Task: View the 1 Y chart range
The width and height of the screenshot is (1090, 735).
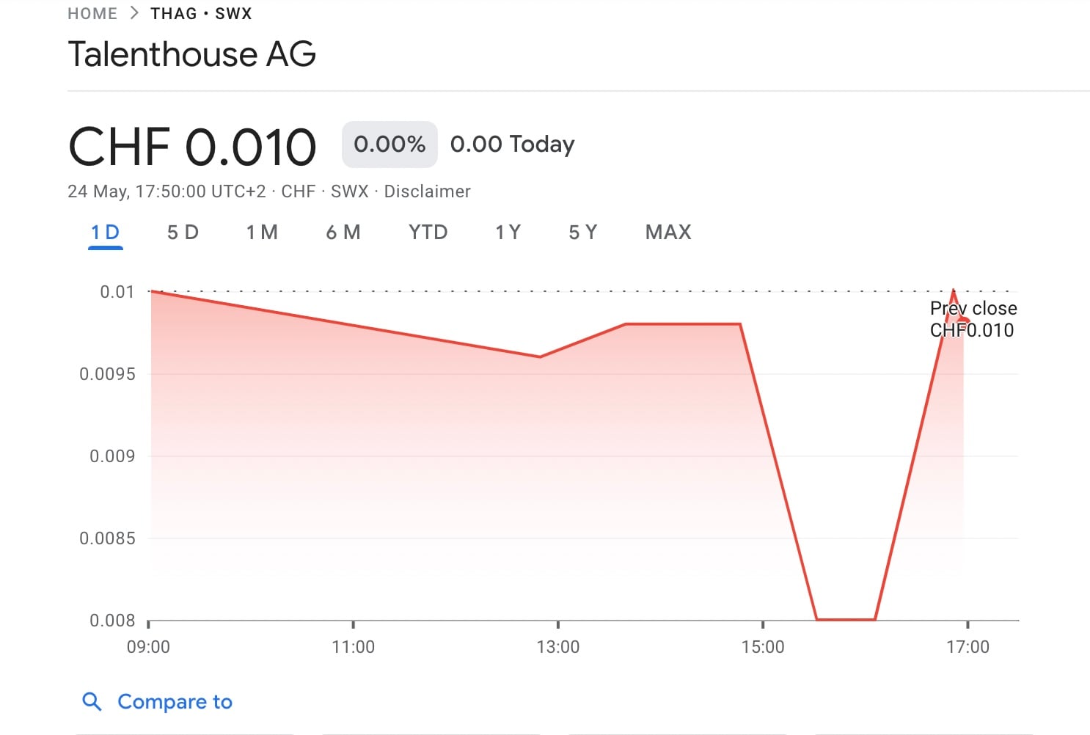Action: pyautogui.click(x=508, y=233)
